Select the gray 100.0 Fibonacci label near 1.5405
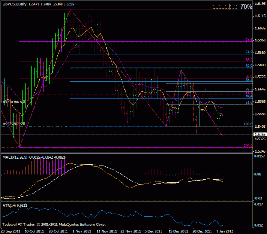The image size is (267, 234). coord(248,124)
